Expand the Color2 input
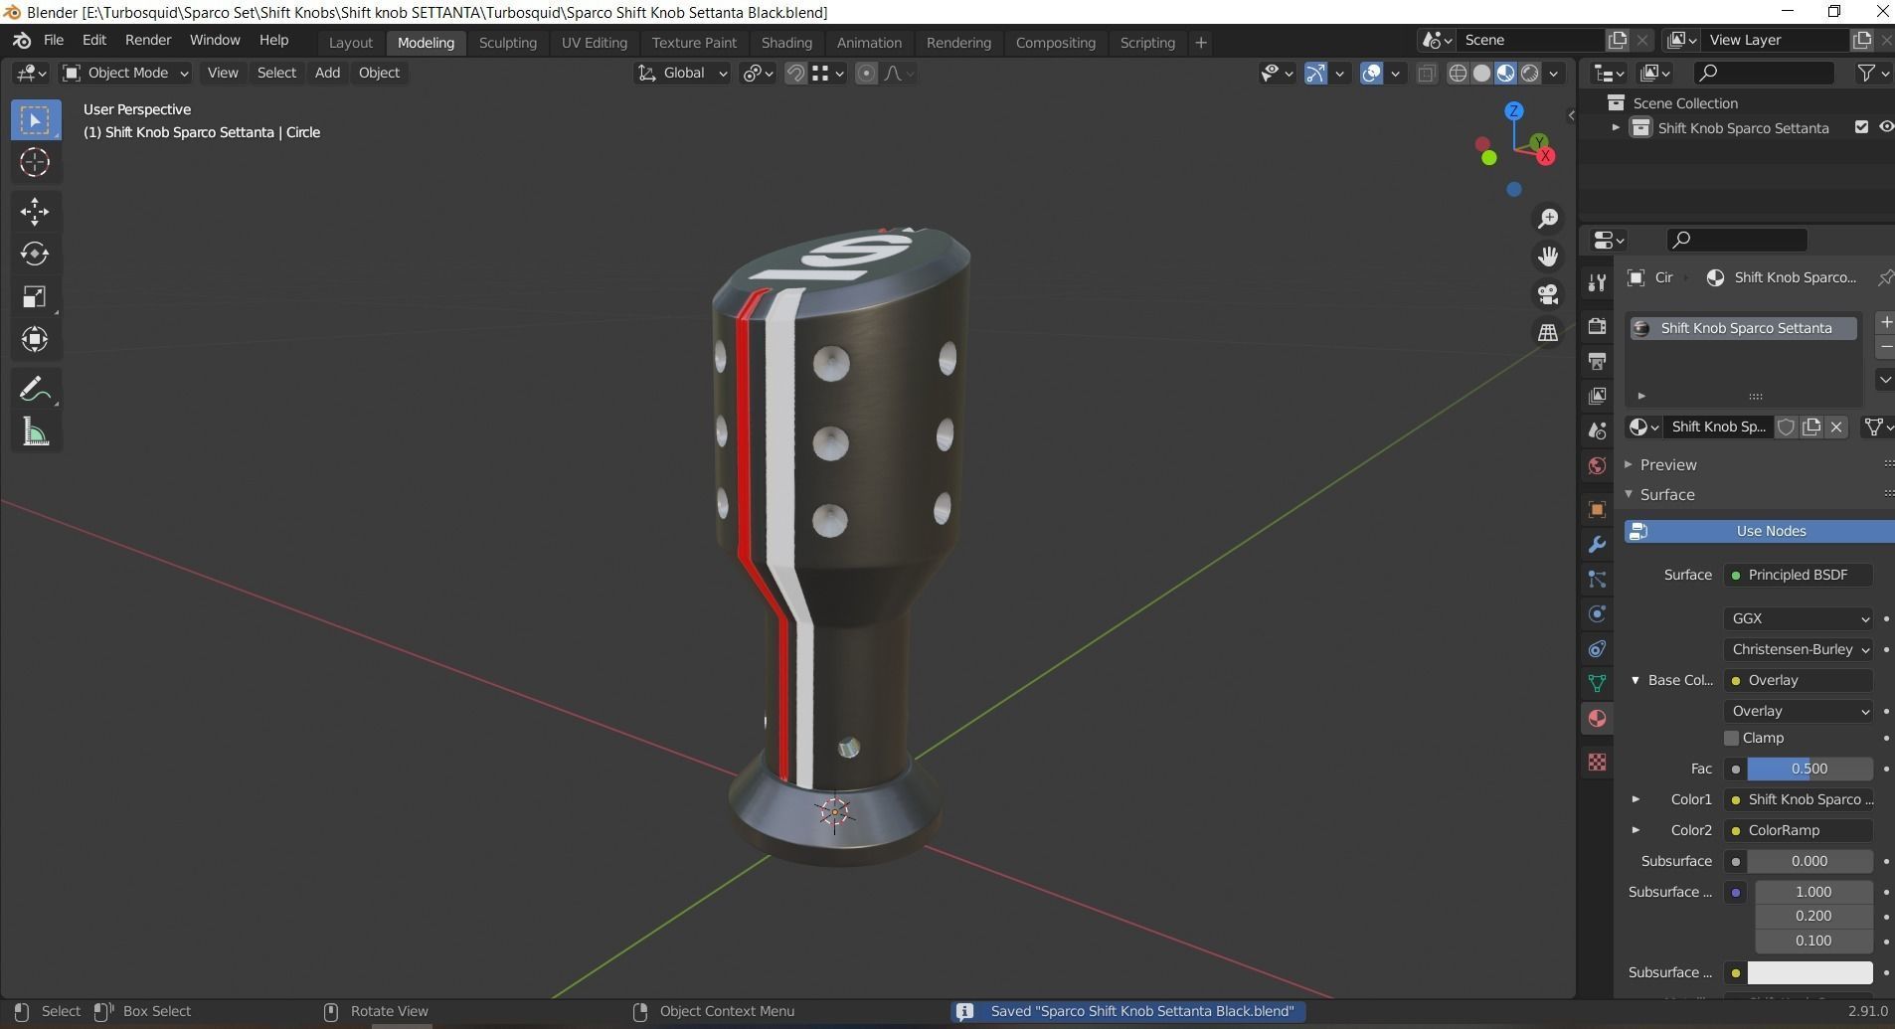This screenshot has width=1895, height=1029. pos(1636,830)
